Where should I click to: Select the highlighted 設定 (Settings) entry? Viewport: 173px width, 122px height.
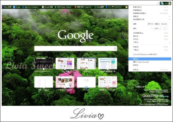(x=150, y=59)
